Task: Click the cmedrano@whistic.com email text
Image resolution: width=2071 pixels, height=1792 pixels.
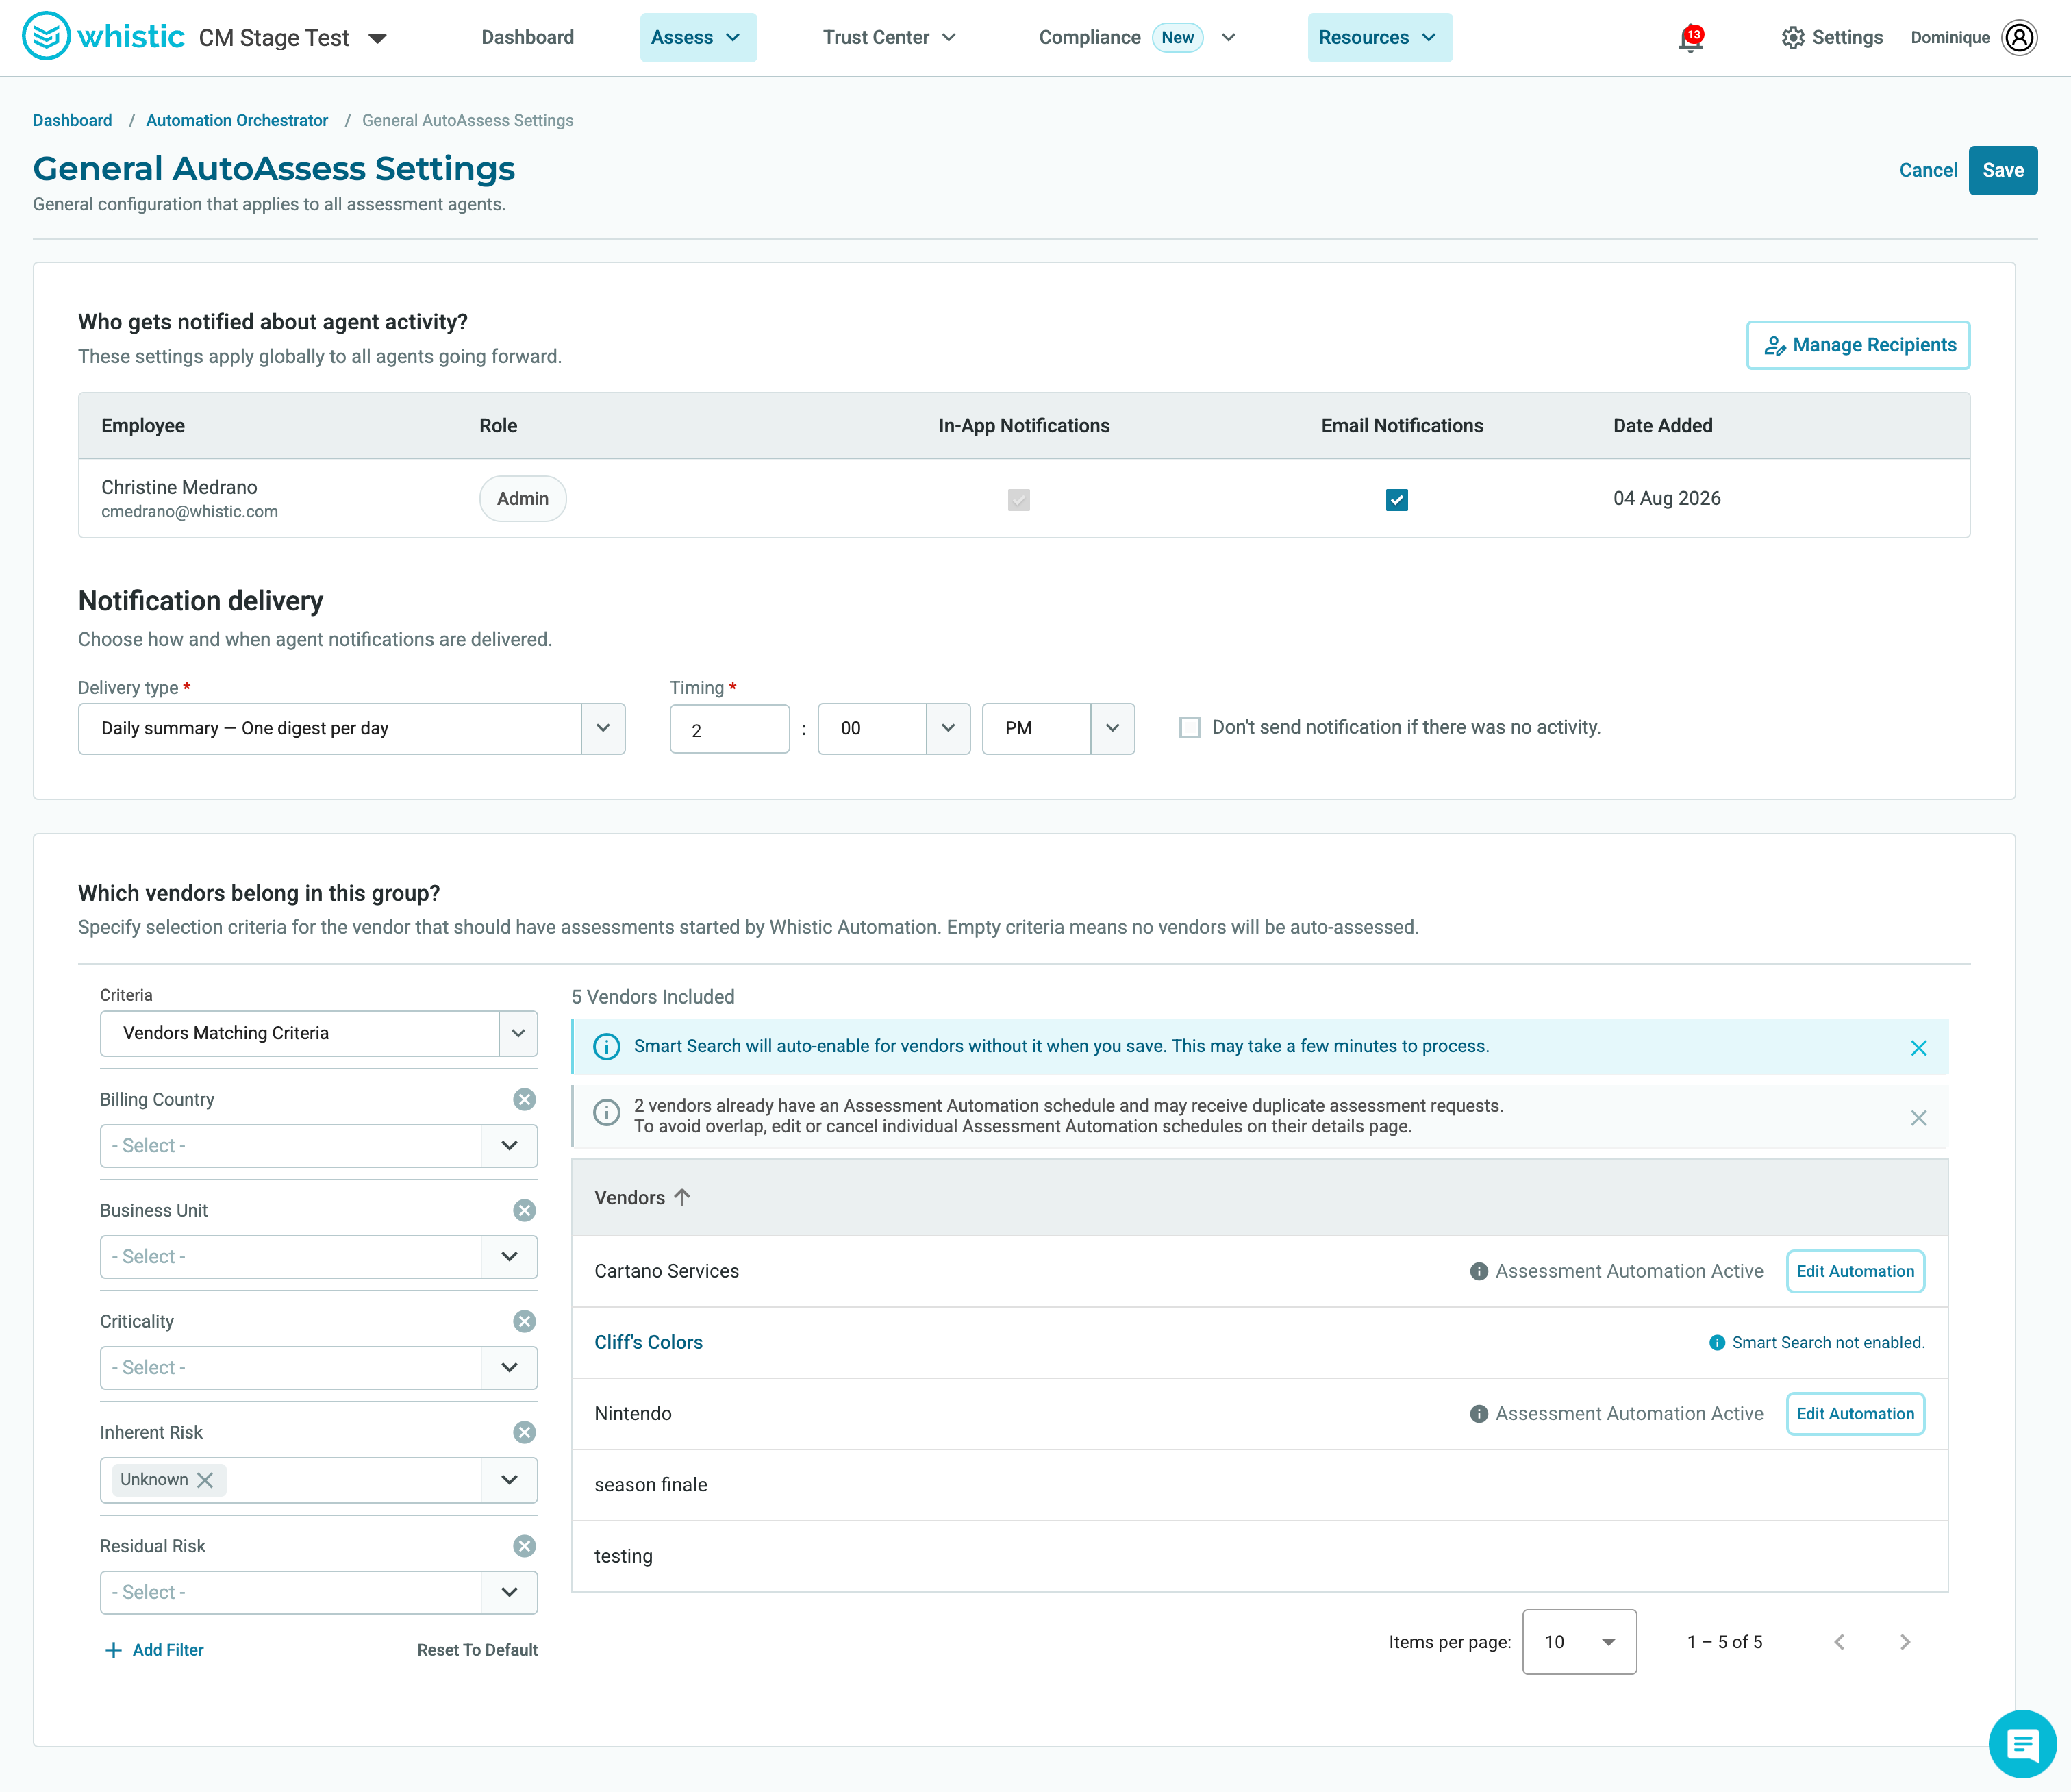Action: (x=190, y=512)
